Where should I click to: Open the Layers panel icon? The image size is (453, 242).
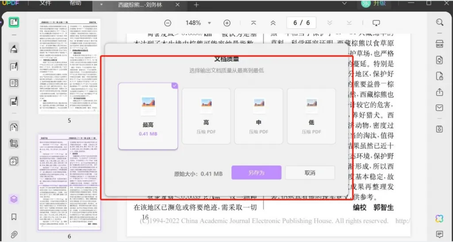pyautogui.click(x=14, y=199)
